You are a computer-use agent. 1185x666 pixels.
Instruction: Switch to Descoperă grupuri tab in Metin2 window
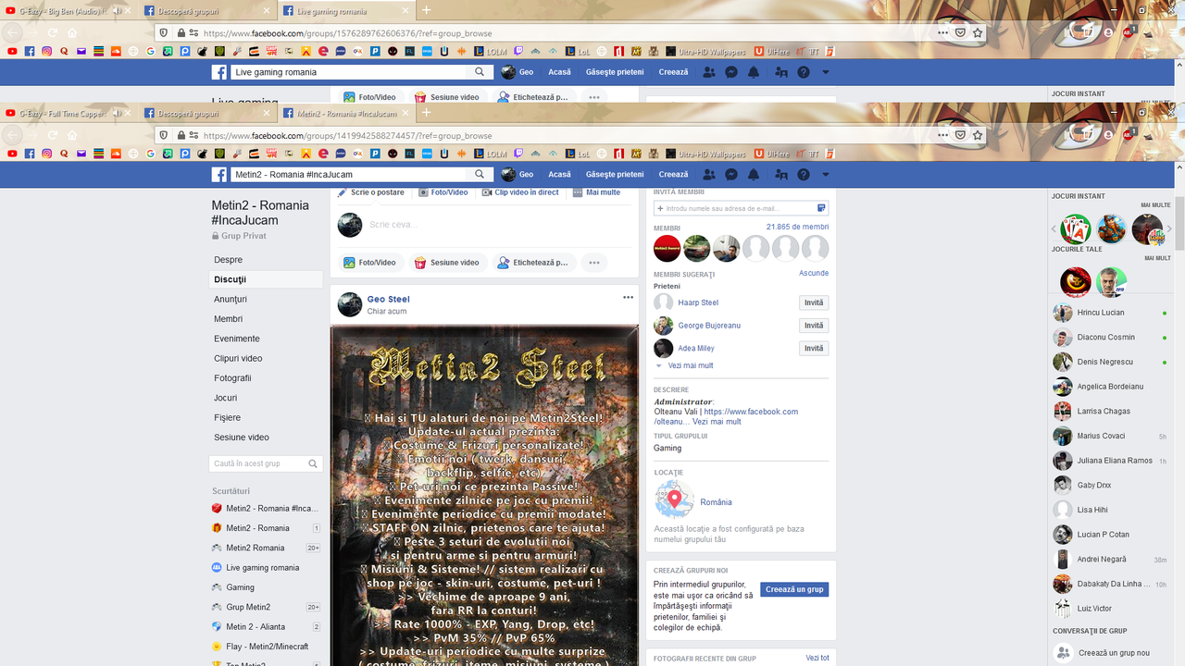[208, 113]
